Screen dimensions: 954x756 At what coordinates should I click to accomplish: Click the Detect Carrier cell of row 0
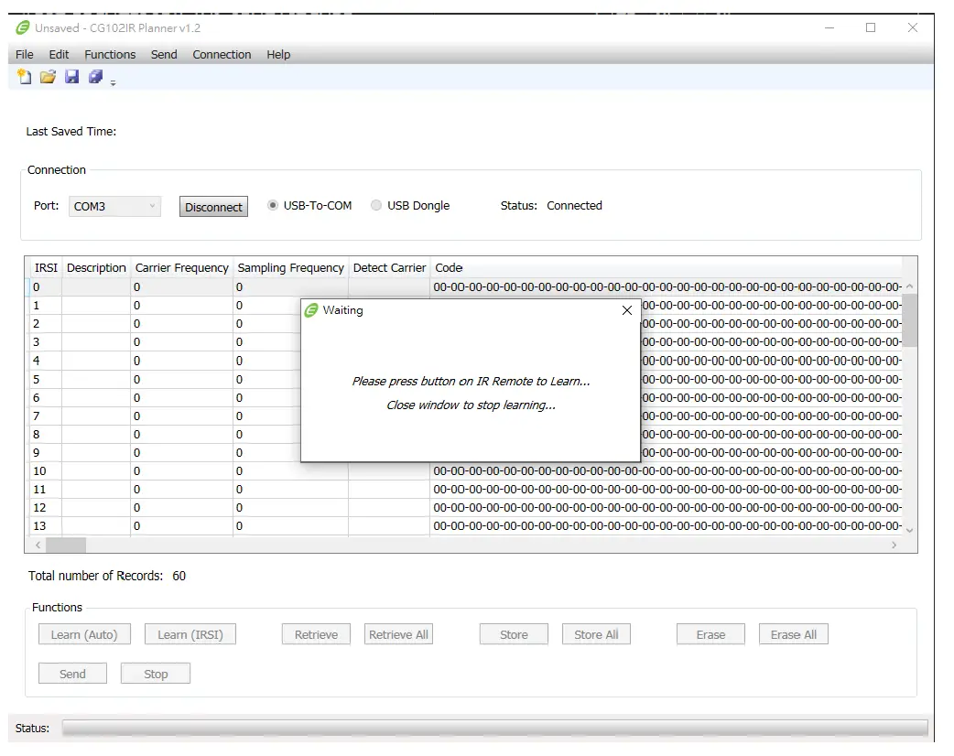click(x=389, y=287)
